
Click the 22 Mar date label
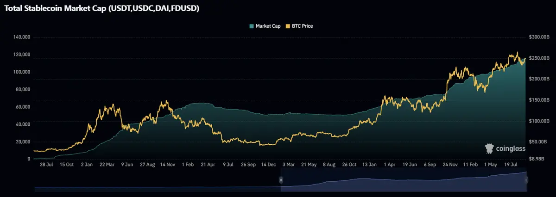pyautogui.click(x=107, y=164)
